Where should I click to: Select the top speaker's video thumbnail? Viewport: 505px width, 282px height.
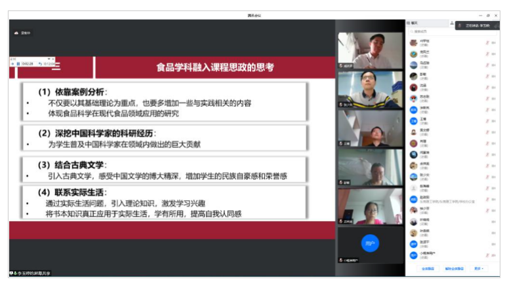click(369, 50)
